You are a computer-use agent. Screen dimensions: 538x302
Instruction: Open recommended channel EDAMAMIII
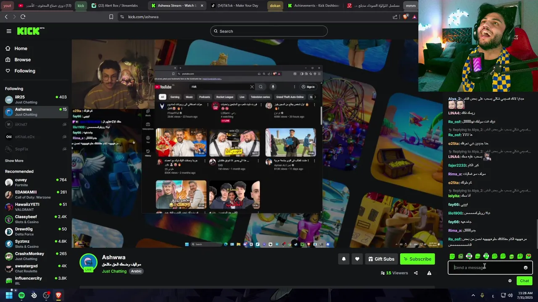(x=36, y=195)
